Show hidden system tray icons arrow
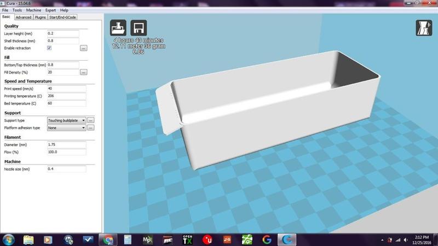Screen dimensions: 438x246 (x=382, y=240)
